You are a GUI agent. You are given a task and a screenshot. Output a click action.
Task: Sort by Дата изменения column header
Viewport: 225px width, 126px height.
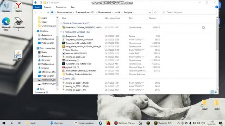[x=112, y=18]
